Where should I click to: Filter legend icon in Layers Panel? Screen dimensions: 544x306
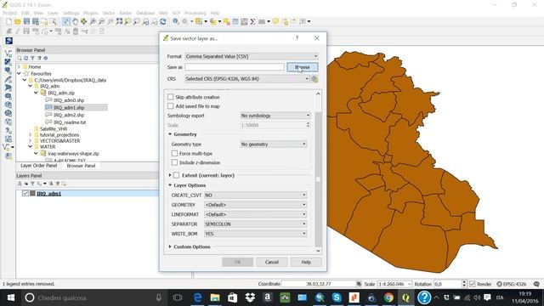coord(32,184)
